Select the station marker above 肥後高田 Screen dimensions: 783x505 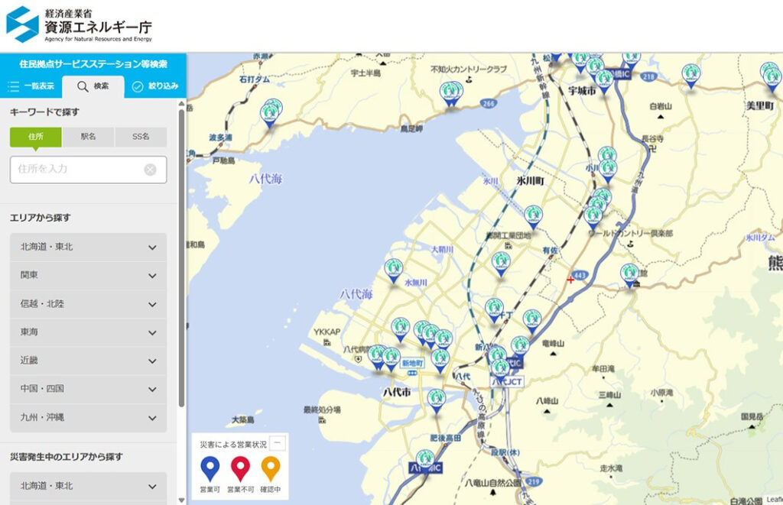point(436,401)
